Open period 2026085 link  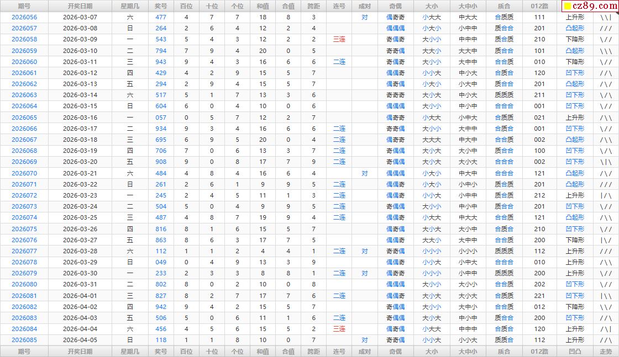click(24, 340)
